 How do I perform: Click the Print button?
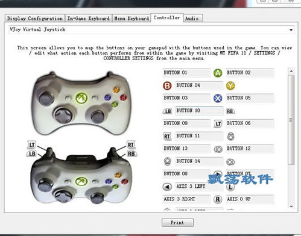coord(177,223)
